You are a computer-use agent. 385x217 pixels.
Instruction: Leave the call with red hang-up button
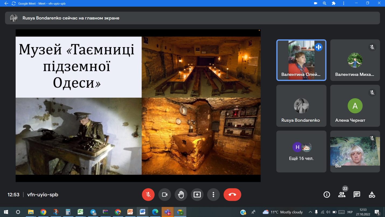tap(232, 195)
